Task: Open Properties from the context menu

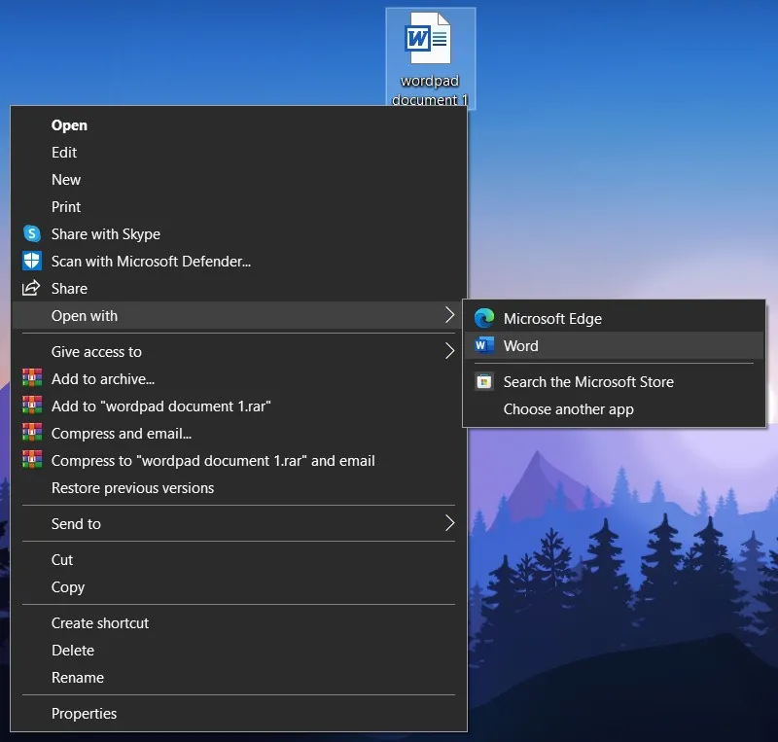Action: (84, 713)
